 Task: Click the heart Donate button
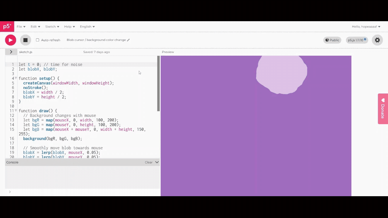pyautogui.click(x=383, y=108)
